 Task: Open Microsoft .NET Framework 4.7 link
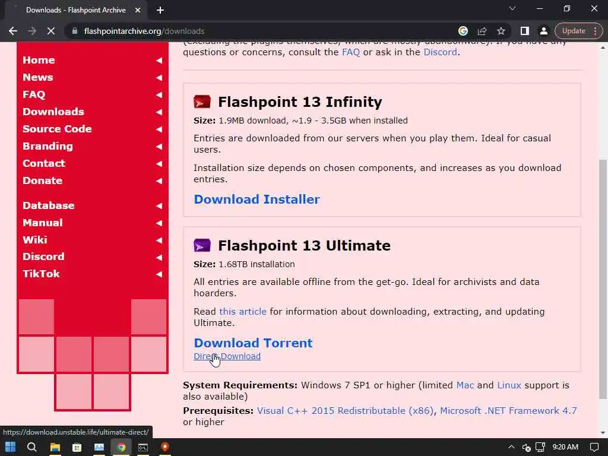click(x=508, y=411)
